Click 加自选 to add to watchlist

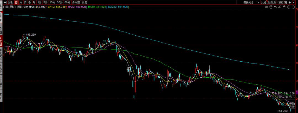point(272,2)
